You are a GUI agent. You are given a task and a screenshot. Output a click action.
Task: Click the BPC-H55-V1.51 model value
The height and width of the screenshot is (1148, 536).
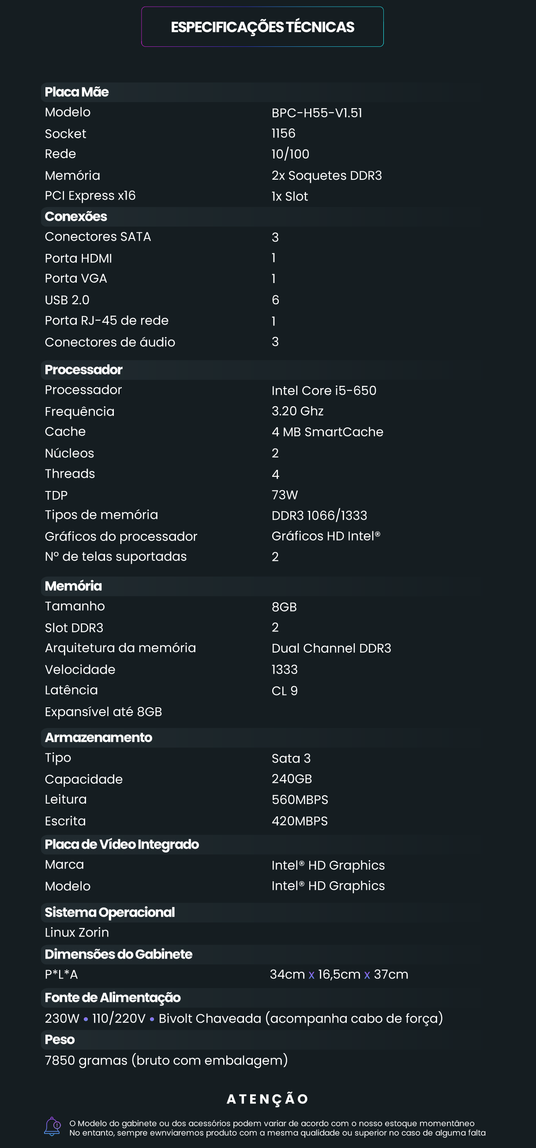pyautogui.click(x=316, y=113)
